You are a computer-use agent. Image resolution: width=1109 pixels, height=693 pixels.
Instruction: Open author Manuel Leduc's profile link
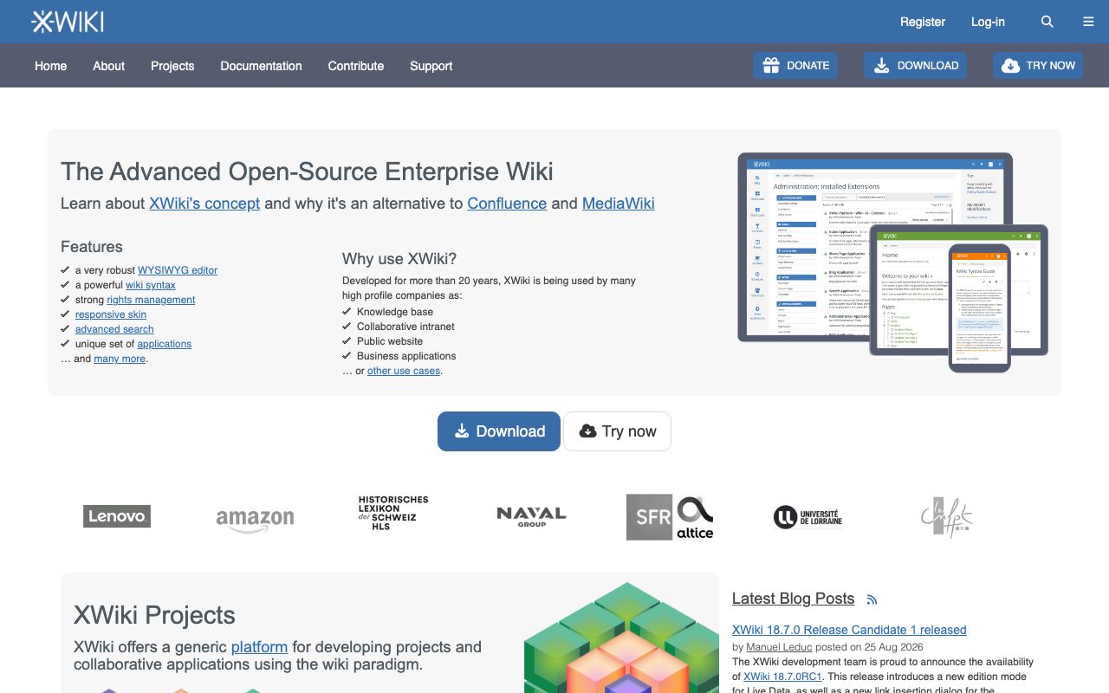point(779,647)
